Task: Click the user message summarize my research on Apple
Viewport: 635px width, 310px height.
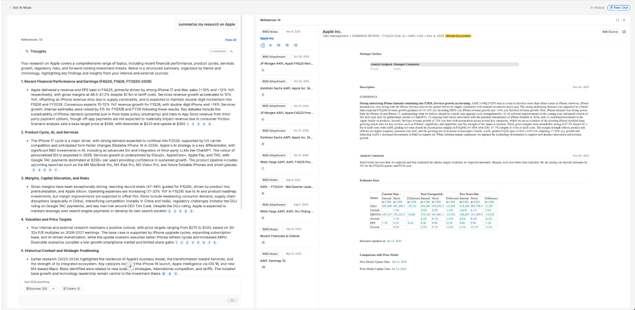Action: click(x=206, y=24)
